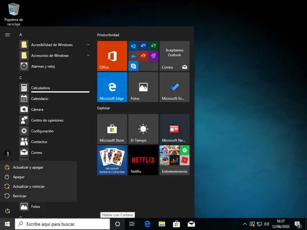Screen dimensions: 307x230
Task: Open Configuración settings app
Action: (55, 131)
